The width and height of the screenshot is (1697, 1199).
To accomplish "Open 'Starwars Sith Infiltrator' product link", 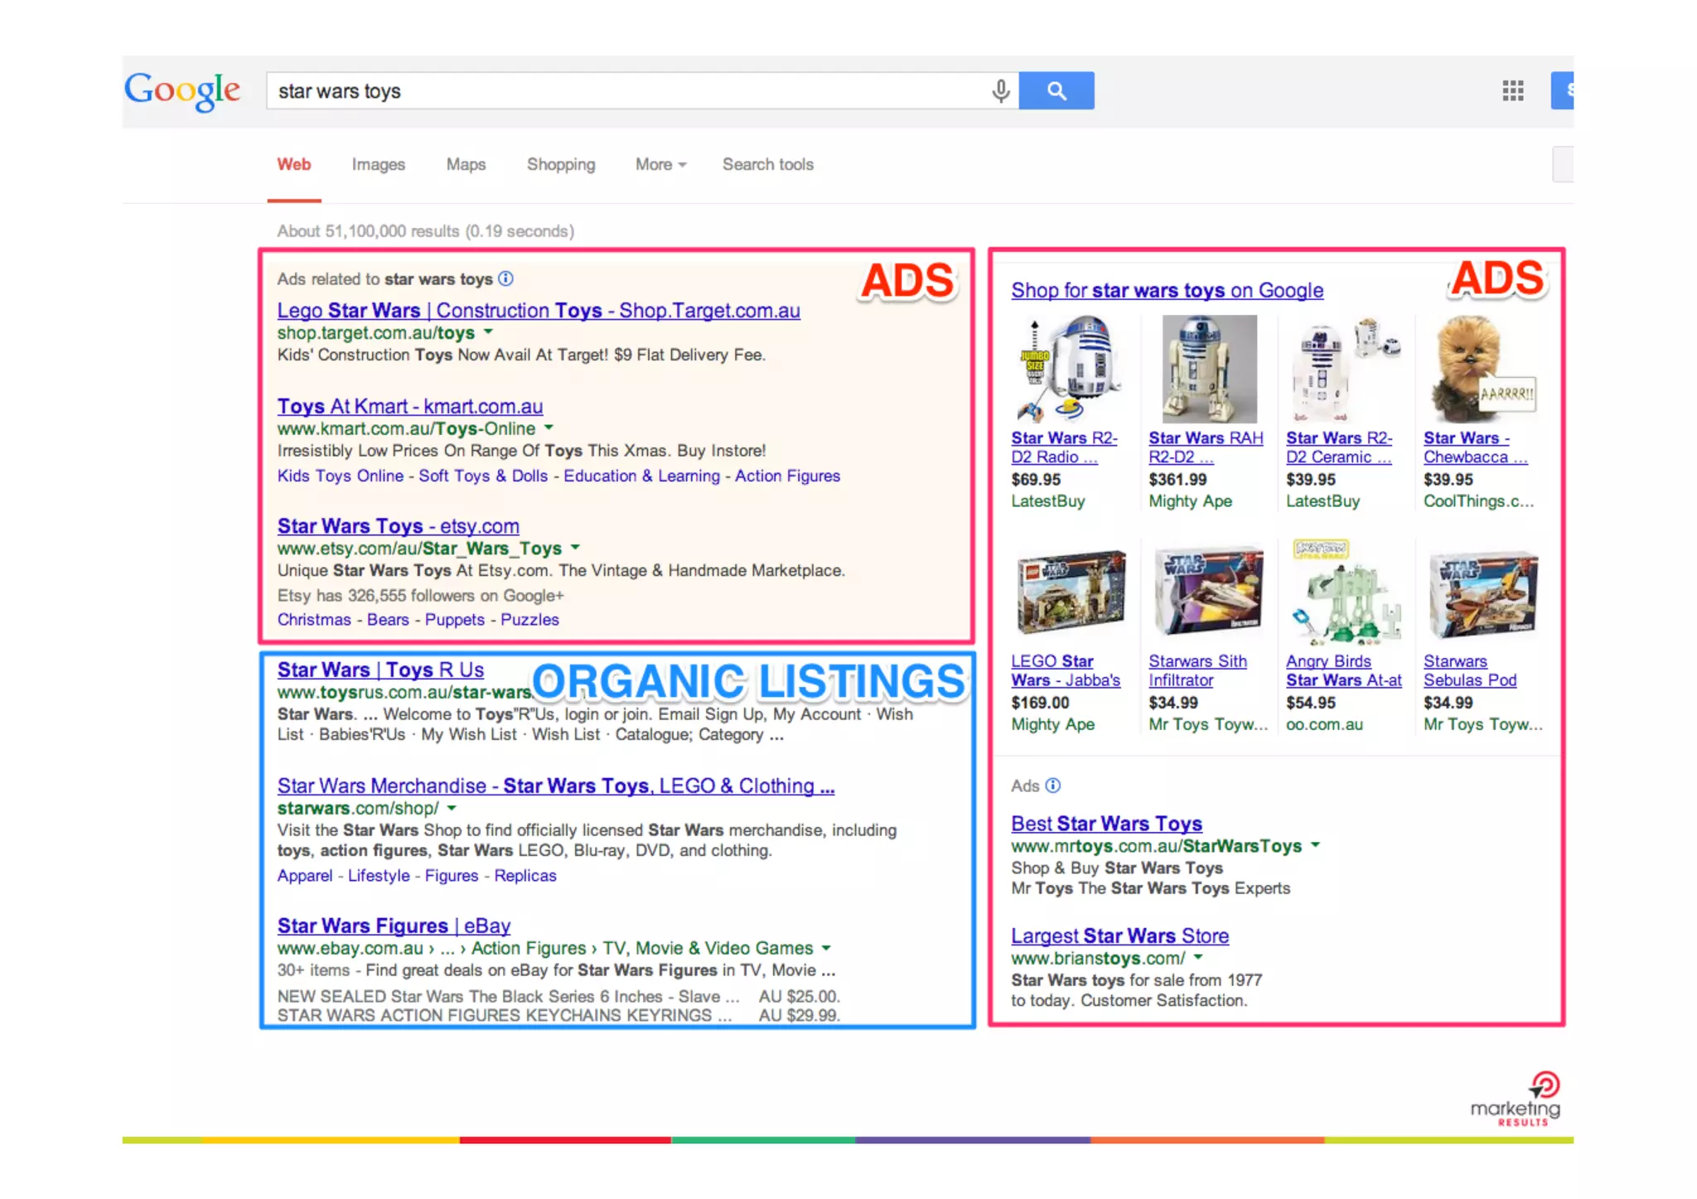I will tap(1197, 670).
